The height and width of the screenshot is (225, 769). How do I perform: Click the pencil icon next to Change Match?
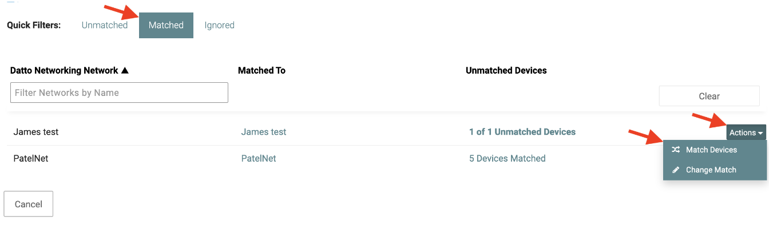tap(676, 170)
